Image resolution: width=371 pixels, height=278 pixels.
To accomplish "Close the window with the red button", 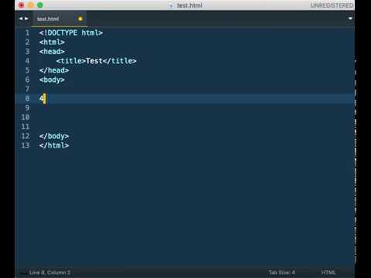I will point(22,5).
